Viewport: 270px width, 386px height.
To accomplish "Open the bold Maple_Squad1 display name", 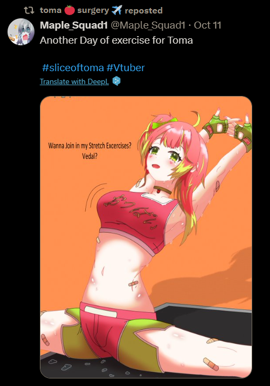I will point(74,25).
